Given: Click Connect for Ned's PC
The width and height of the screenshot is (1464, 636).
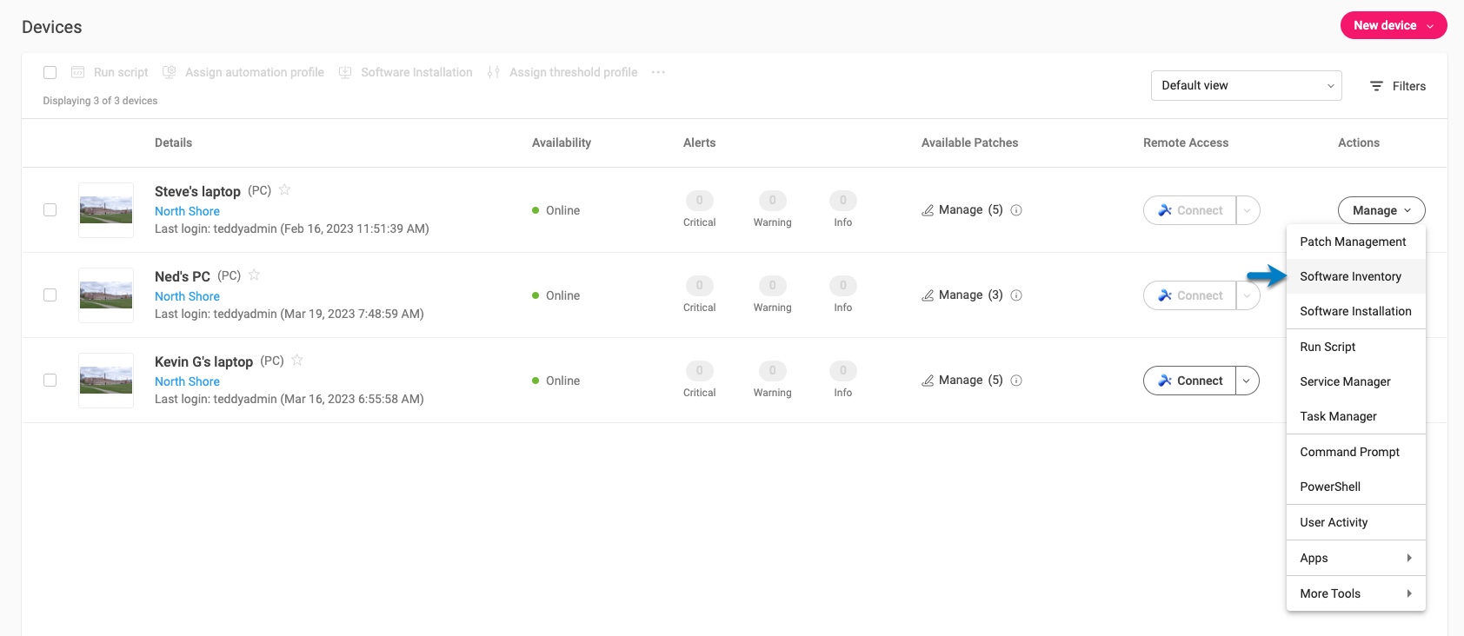Looking at the screenshot, I should (x=1189, y=295).
